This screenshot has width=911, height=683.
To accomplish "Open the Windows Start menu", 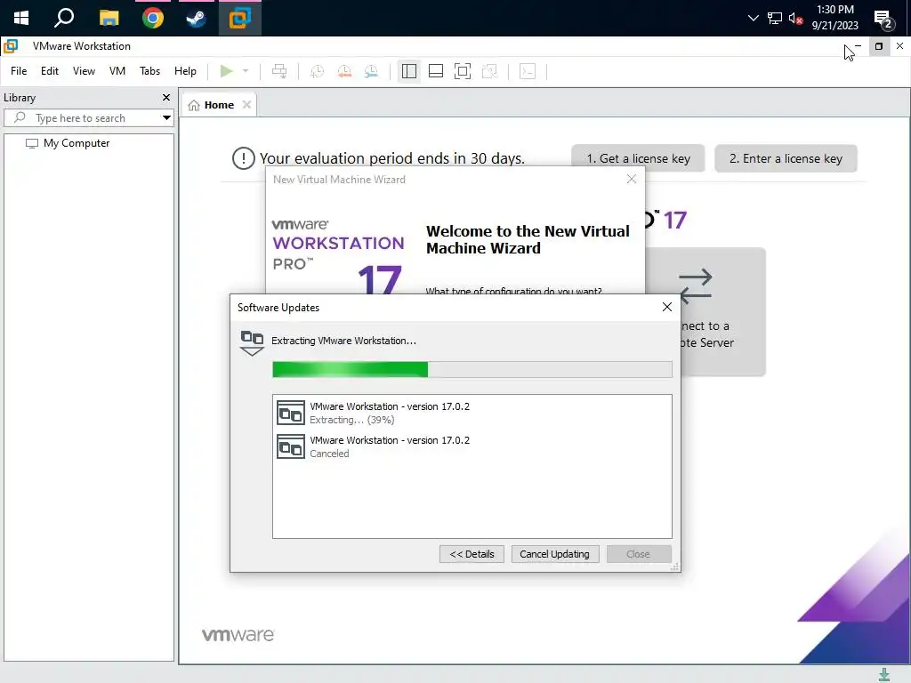I will (21, 18).
